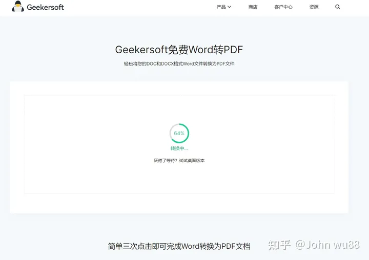Expand the 产品 dropdown menu

[224, 7]
